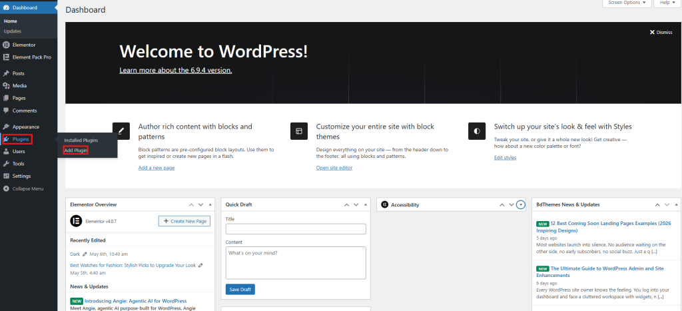Click the Users person icon
The height and width of the screenshot is (311, 682).
(x=6, y=151)
